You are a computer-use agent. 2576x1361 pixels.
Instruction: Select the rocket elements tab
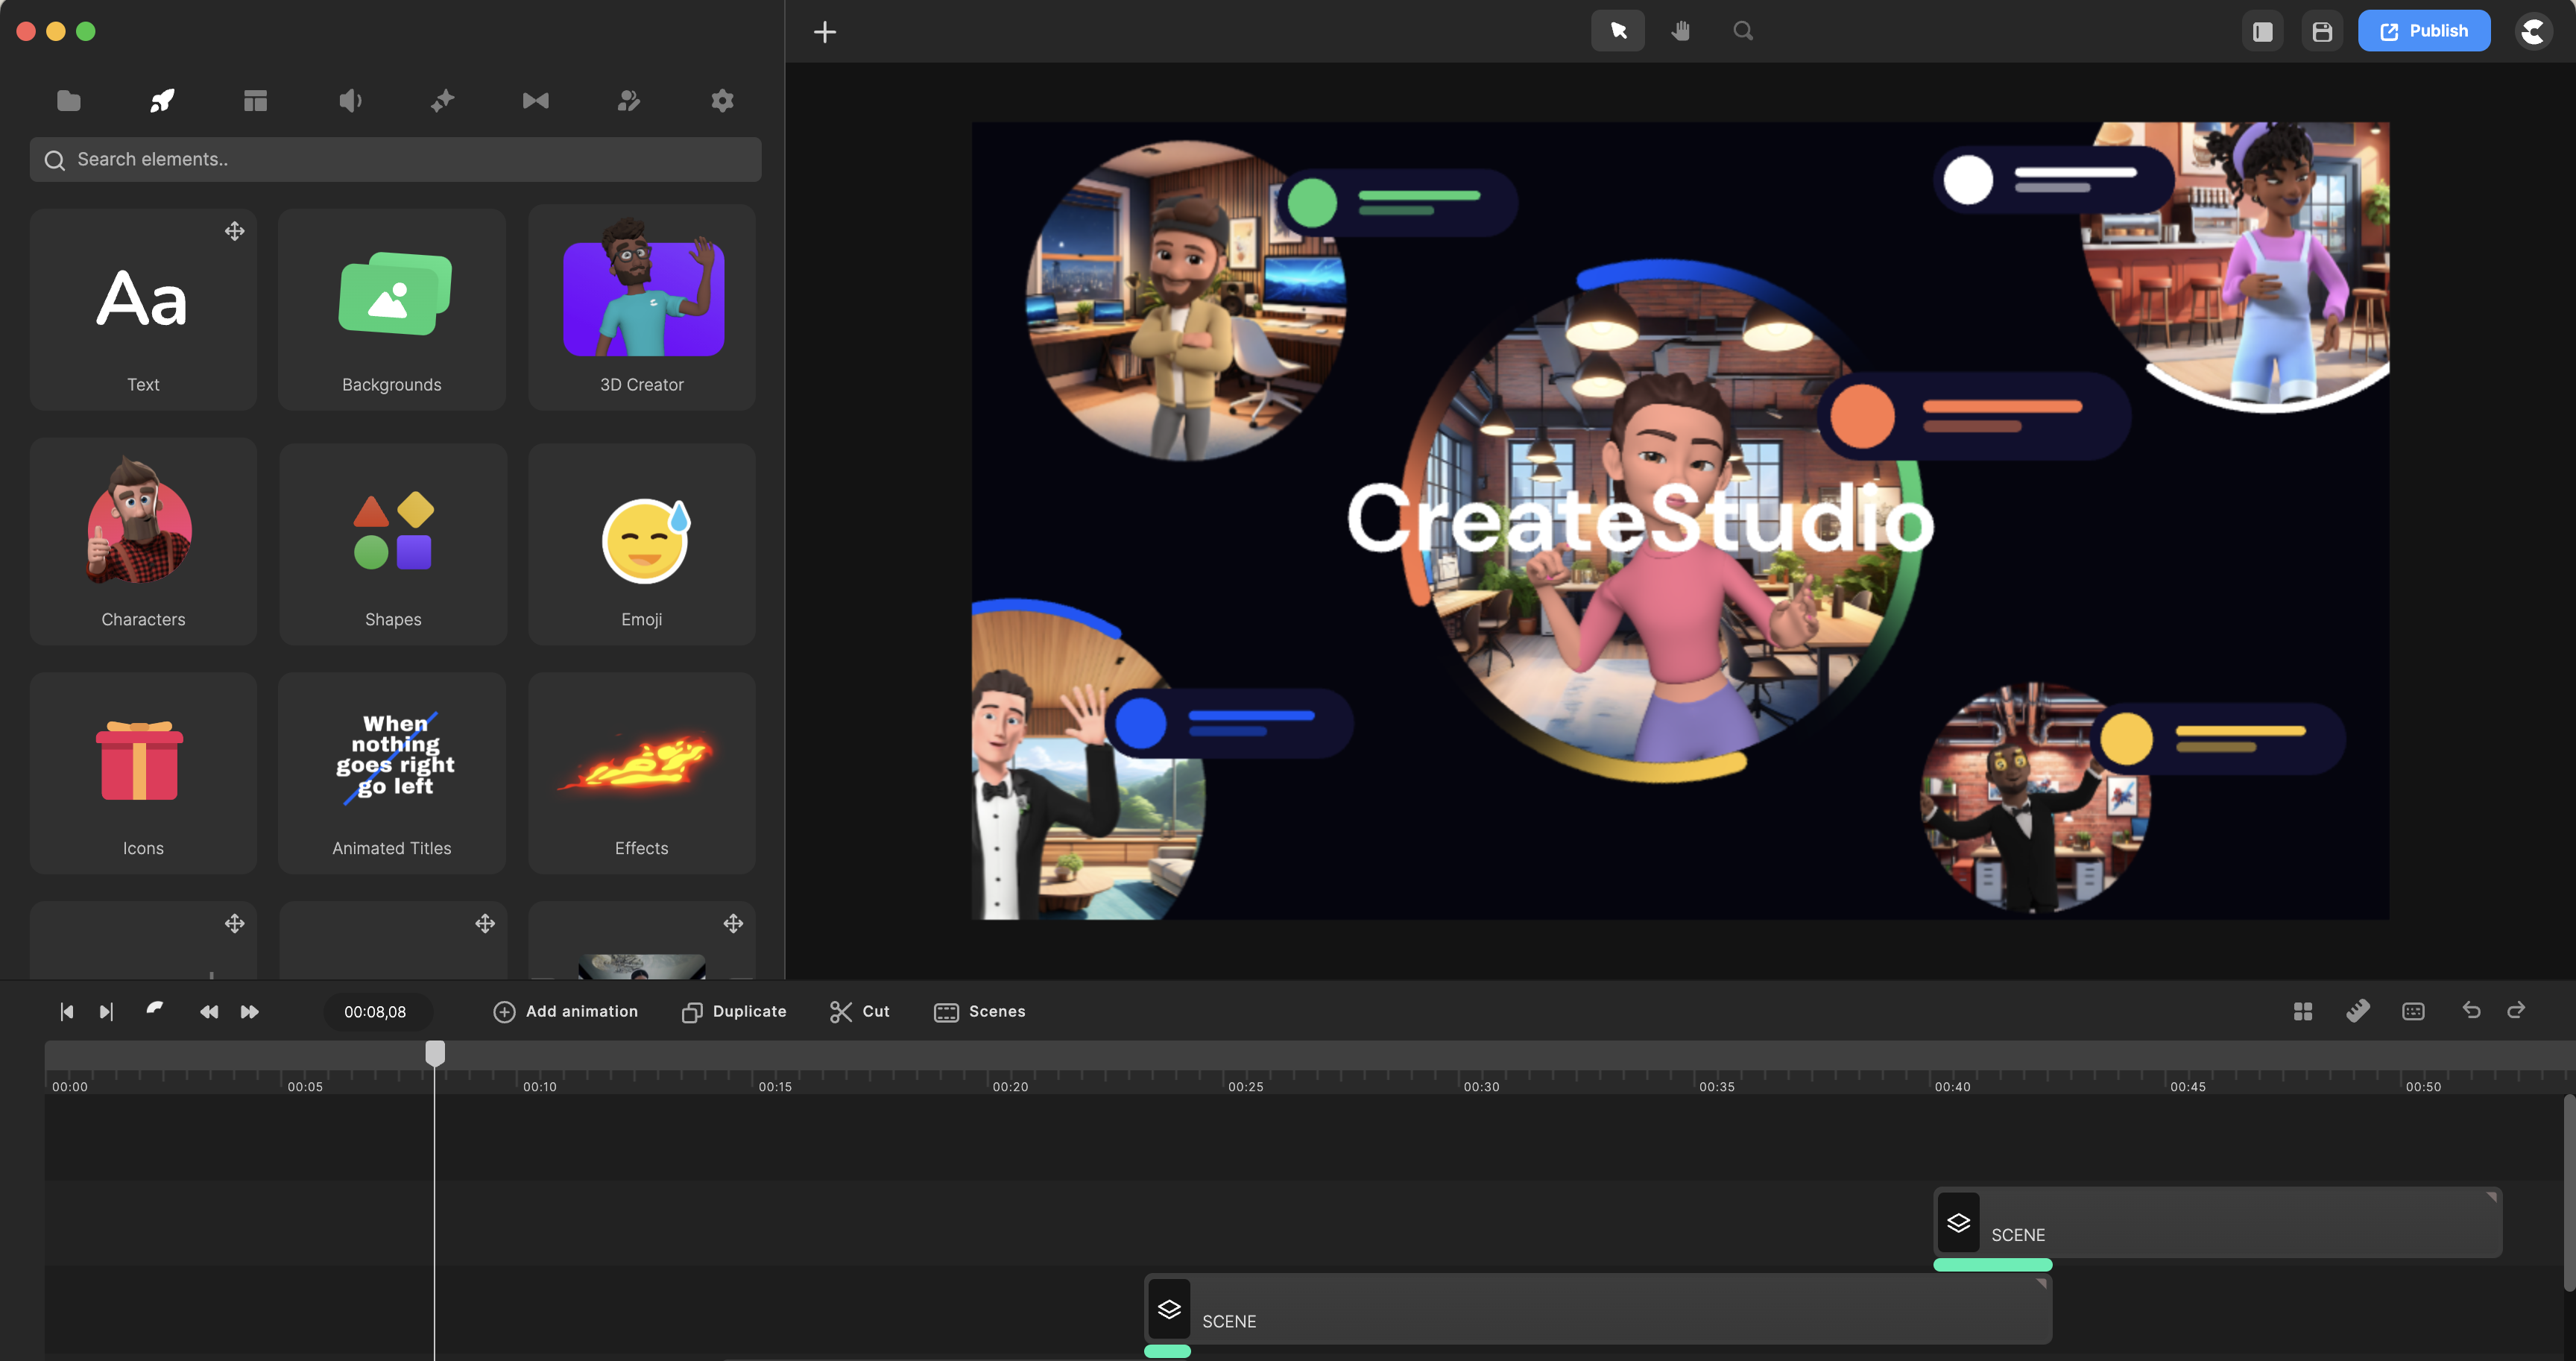(x=162, y=100)
